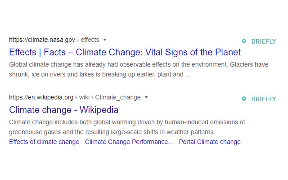Click the Briefly diamond icon beside Wikipedia result
This screenshot has width=288, height=180.
pyautogui.click(x=244, y=99)
